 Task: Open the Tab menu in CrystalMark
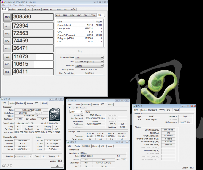(x=15, y=5)
